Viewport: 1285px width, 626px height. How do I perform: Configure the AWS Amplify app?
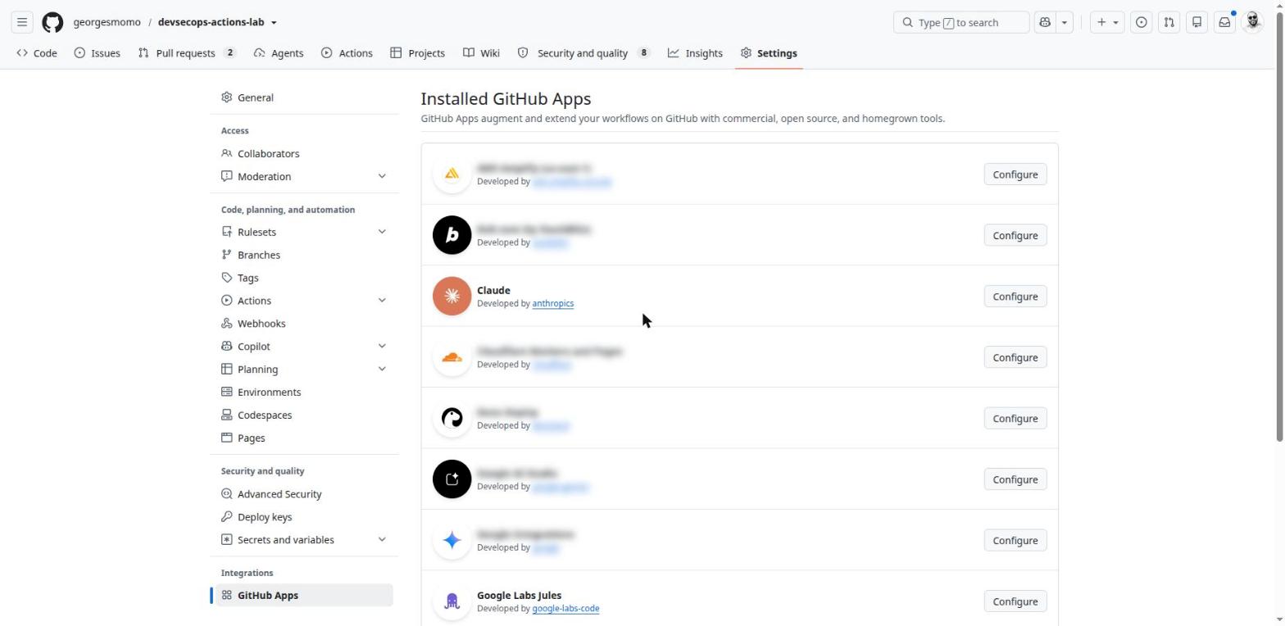[x=1015, y=175]
